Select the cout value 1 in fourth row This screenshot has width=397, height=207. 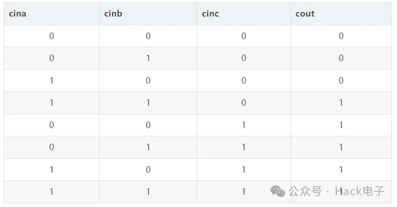tap(341, 102)
